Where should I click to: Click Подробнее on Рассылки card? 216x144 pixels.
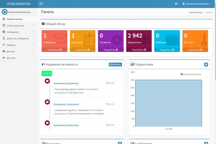(82, 50)
